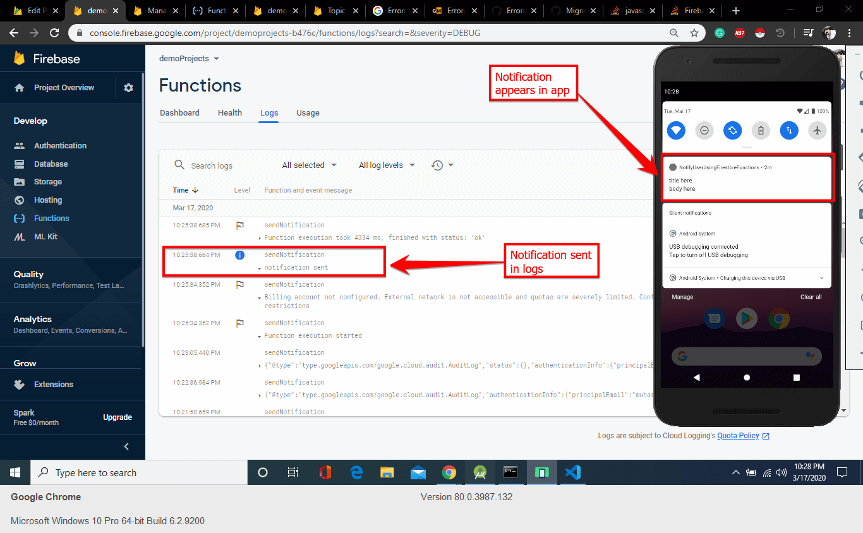Open Windows Start menu
Screen dimensions: 863x533
[15, 472]
